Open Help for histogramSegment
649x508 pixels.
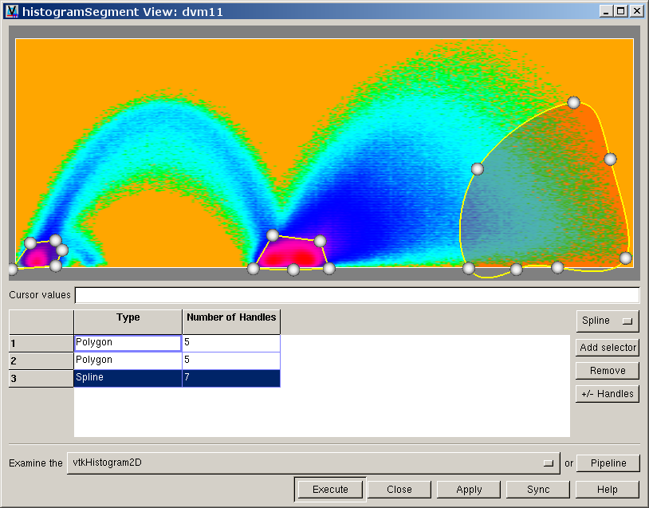(608, 490)
